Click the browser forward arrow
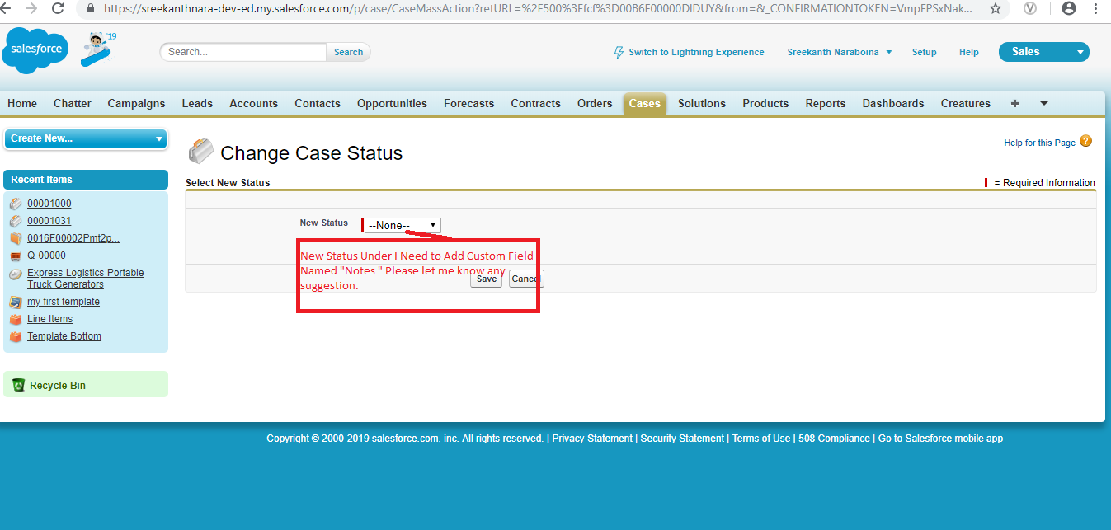 [x=31, y=9]
